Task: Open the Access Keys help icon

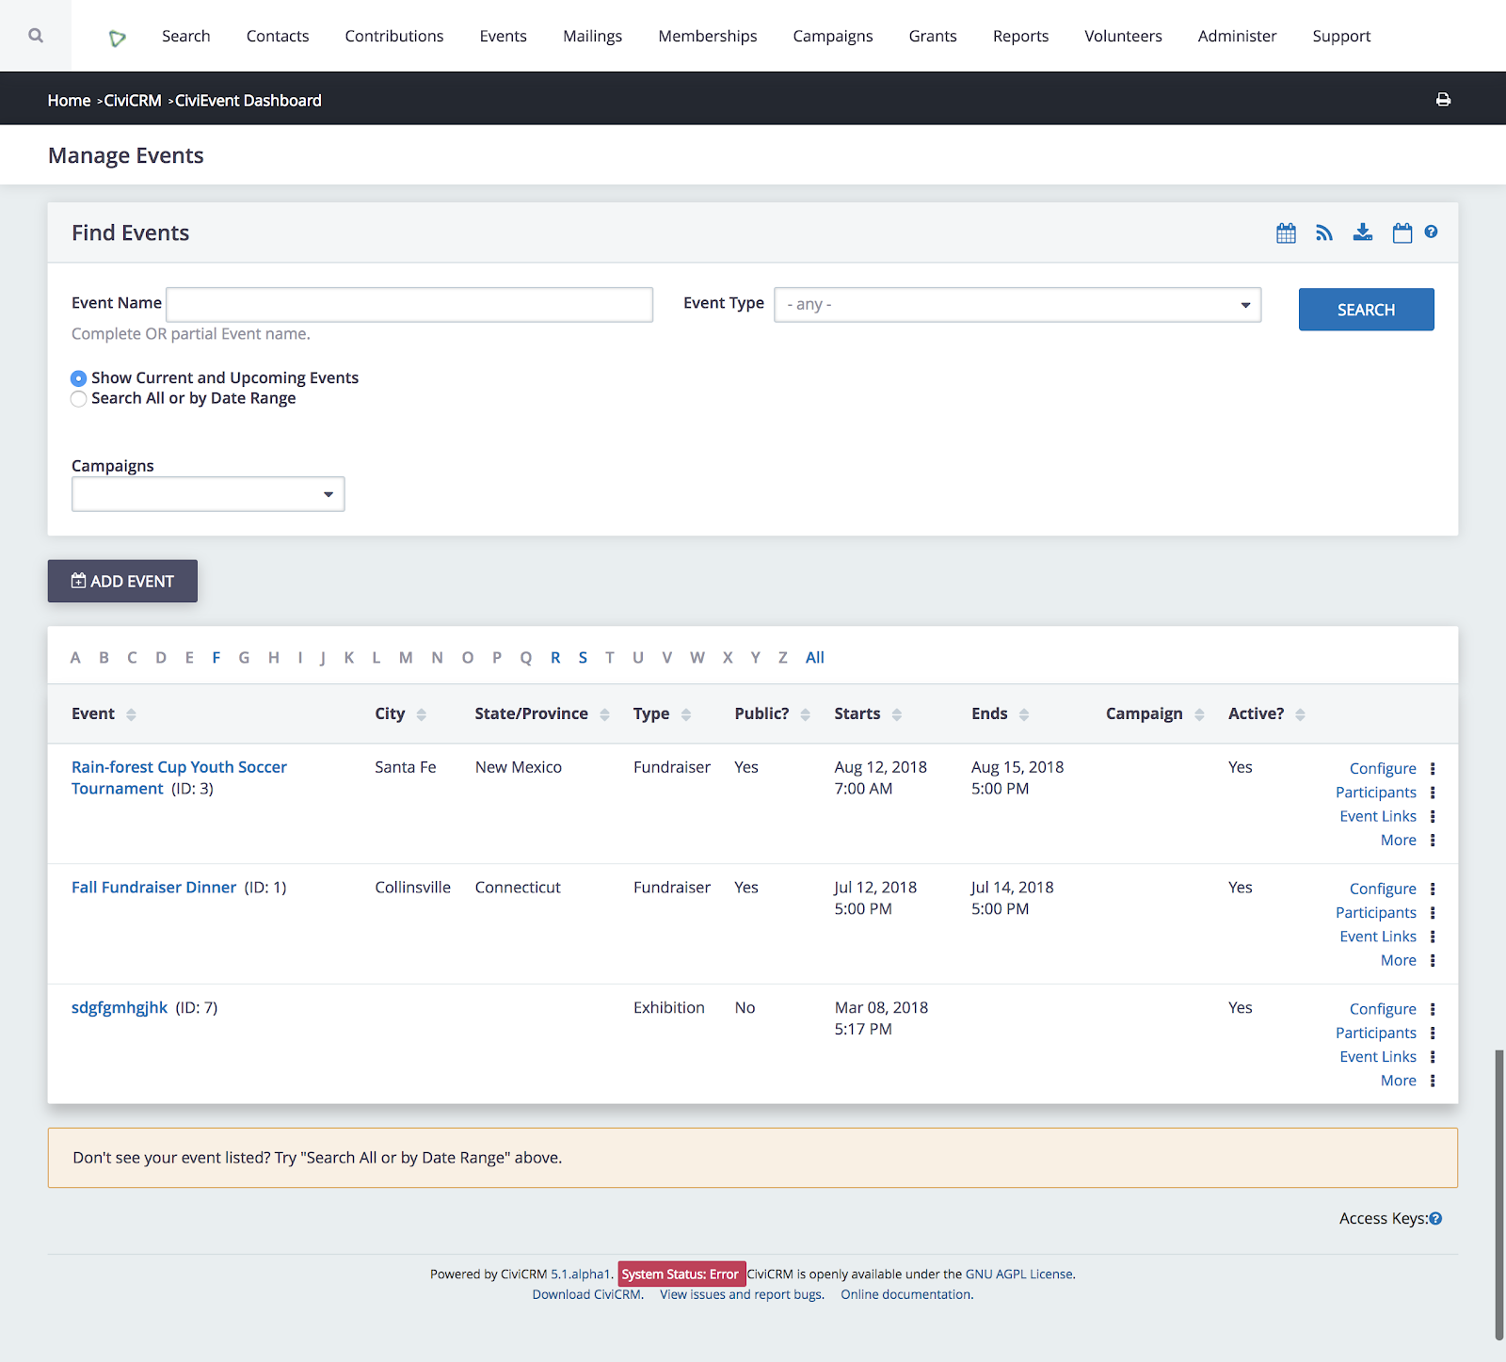Action: [1435, 1218]
